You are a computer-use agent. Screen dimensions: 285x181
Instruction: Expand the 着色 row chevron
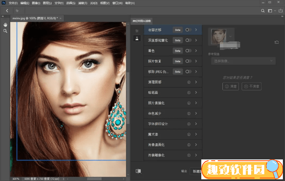pyautogui.click(x=196, y=51)
